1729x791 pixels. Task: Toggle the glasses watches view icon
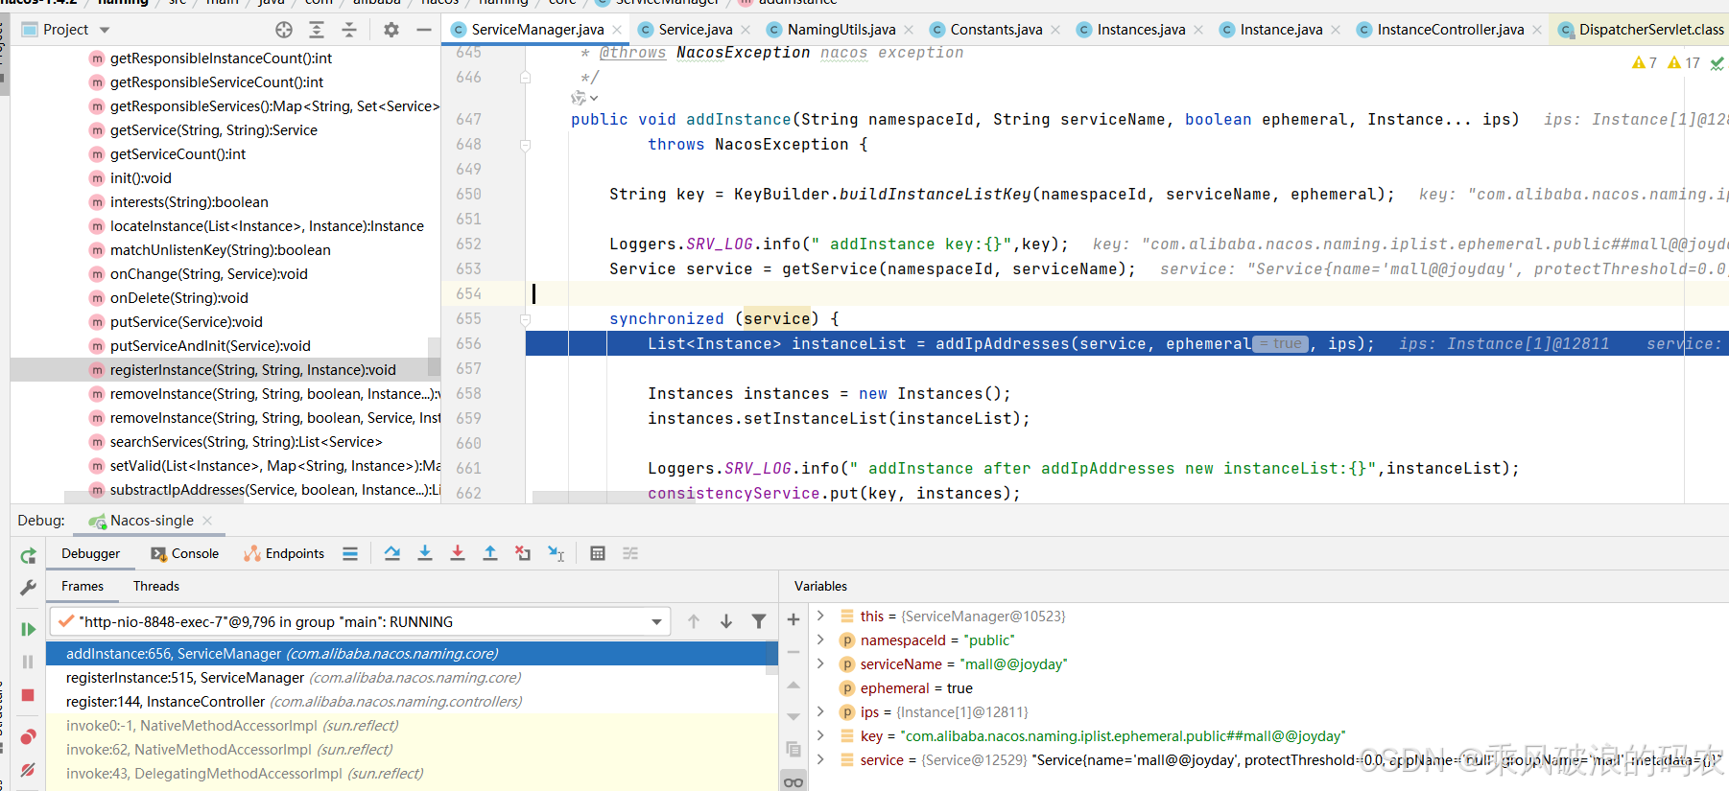(x=793, y=782)
